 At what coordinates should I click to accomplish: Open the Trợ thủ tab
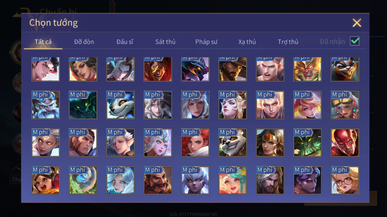coord(288,42)
